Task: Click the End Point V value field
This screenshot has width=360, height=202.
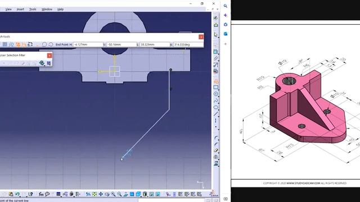Action: [x=121, y=44]
